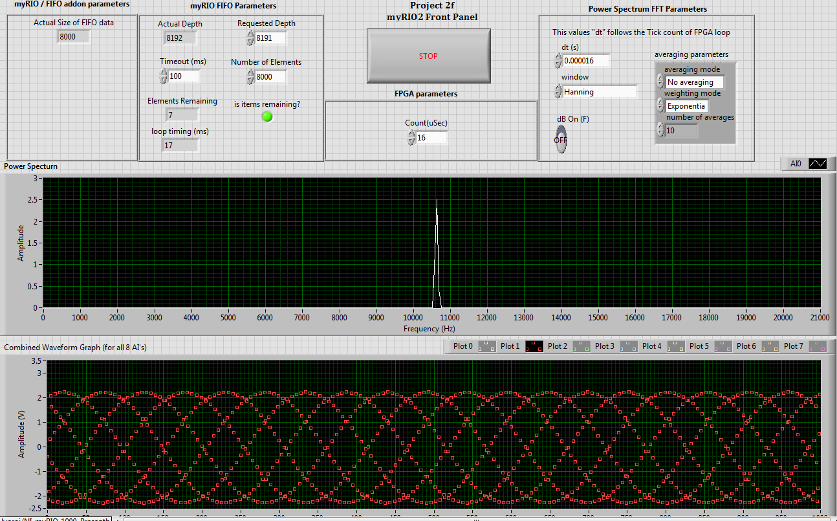Click the loop timing indicator showing 17
The width and height of the screenshot is (837, 521).
tap(180, 146)
